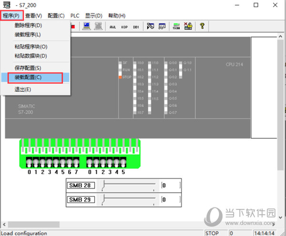
Task: Select 粘贴程序块(O) menu entry
Action: pyautogui.click(x=35, y=47)
